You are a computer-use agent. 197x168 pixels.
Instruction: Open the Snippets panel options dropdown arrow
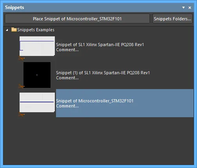pyautogui.click(x=183, y=7)
